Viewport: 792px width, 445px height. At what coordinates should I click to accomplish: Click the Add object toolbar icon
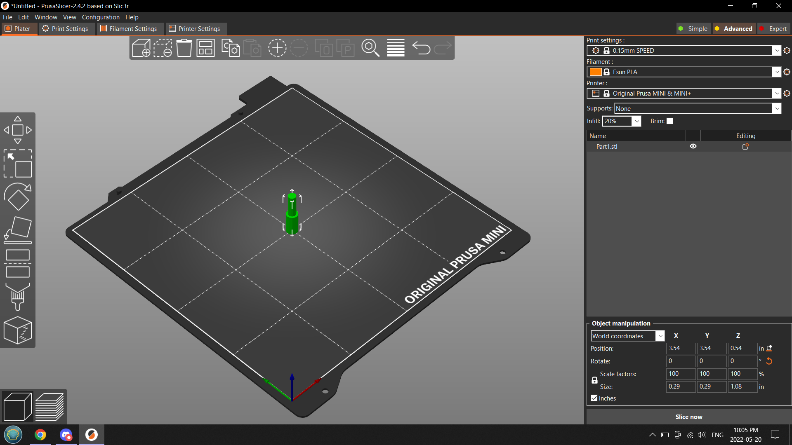pyautogui.click(x=141, y=48)
